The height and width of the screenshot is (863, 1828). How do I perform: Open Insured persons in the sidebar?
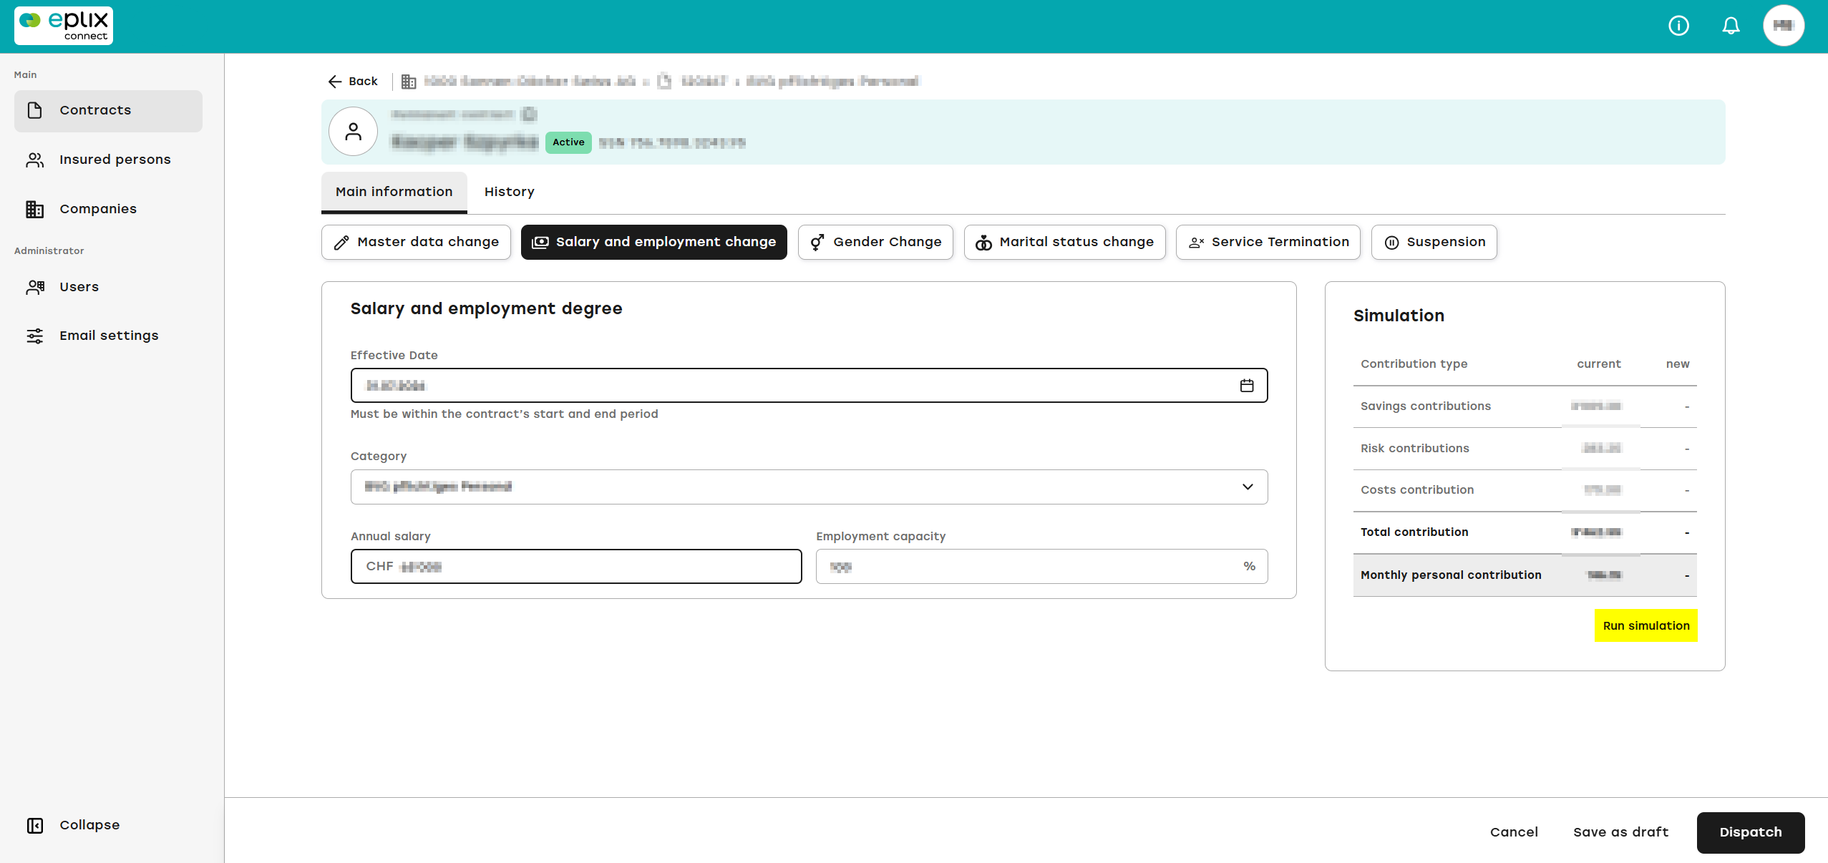[108, 160]
